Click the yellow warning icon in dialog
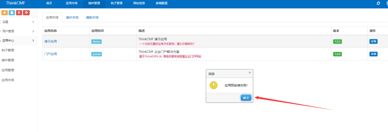This screenshot has height=132, width=388. 213,85
